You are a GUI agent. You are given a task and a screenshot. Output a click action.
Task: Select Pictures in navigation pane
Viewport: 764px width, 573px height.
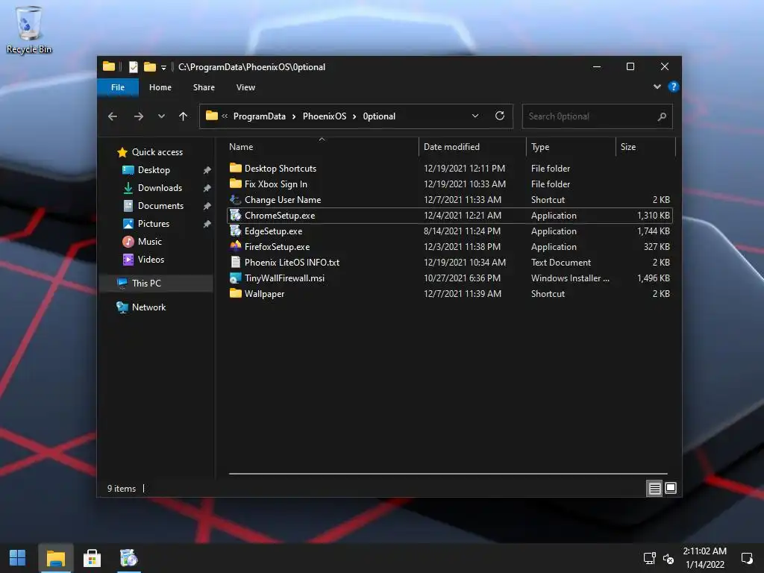tap(146, 224)
